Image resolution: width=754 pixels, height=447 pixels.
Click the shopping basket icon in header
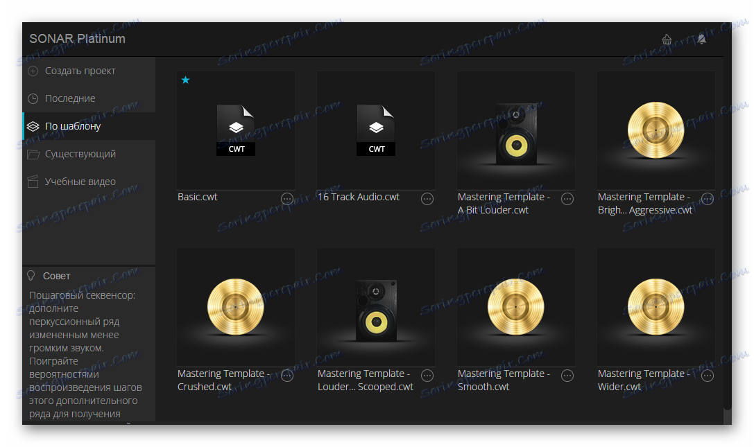[x=667, y=40]
